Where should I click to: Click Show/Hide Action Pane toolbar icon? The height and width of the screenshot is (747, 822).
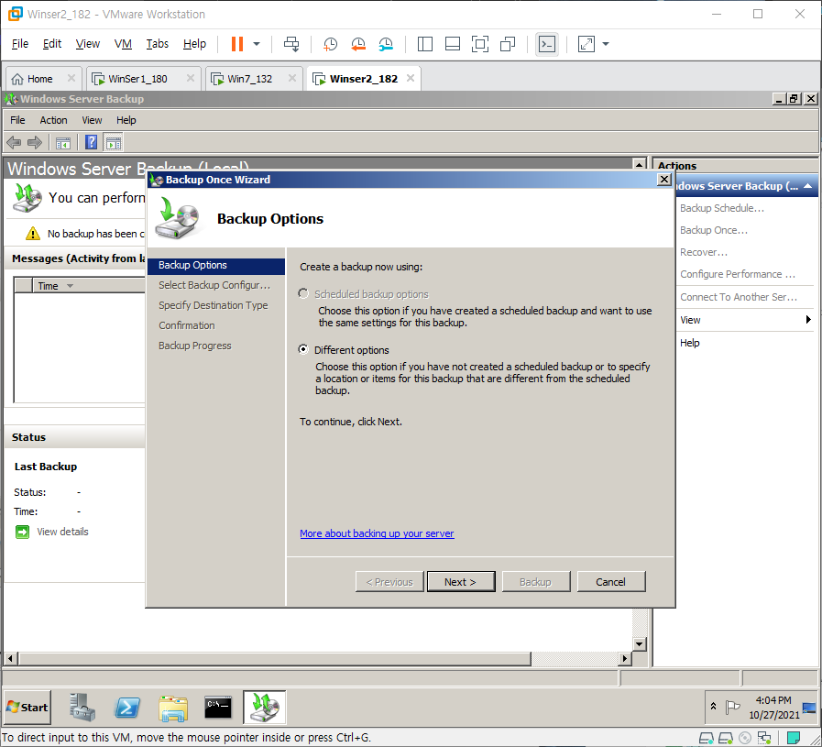[x=114, y=143]
